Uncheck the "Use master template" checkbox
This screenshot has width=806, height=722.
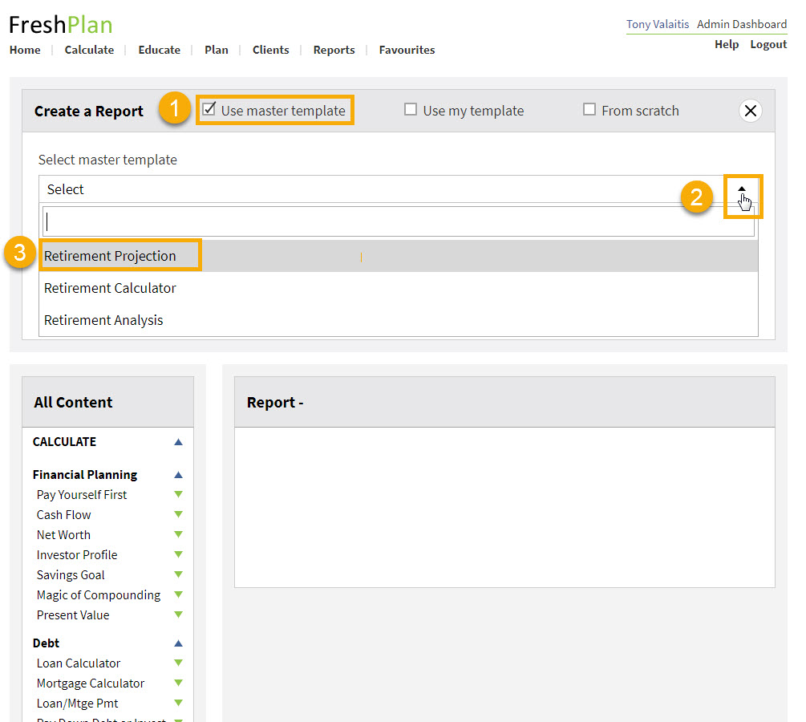209,110
